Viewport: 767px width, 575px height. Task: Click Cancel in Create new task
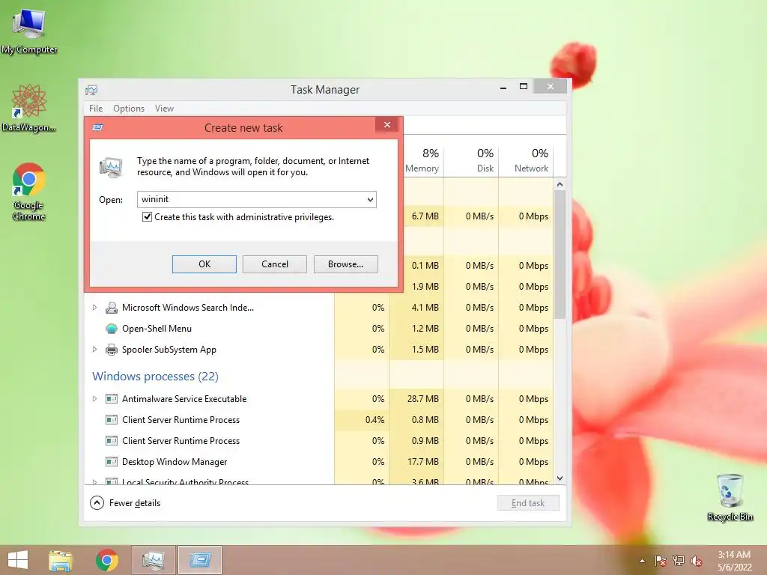pos(275,264)
